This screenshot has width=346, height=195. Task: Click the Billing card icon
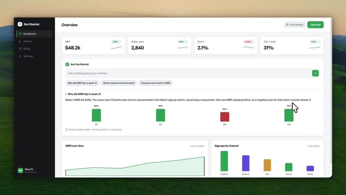tap(20, 49)
